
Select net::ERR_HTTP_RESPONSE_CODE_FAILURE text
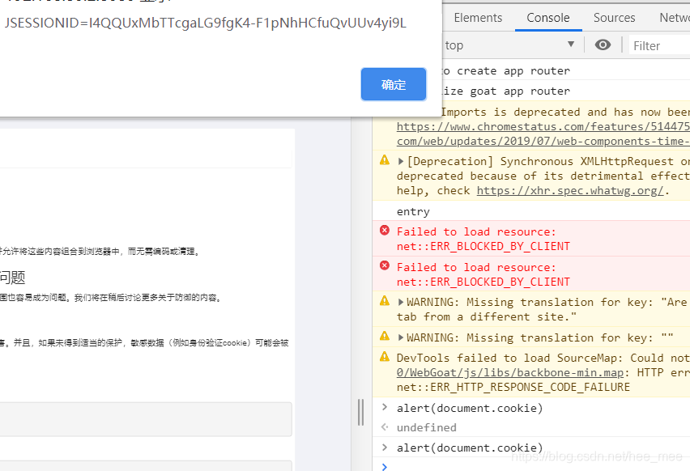[x=513, y=388]
